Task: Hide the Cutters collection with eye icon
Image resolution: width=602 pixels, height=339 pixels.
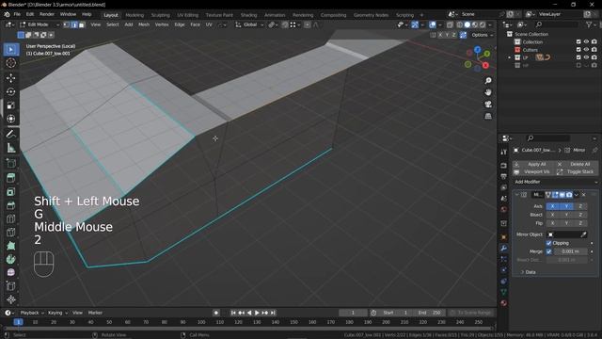Action: point(586,50)
